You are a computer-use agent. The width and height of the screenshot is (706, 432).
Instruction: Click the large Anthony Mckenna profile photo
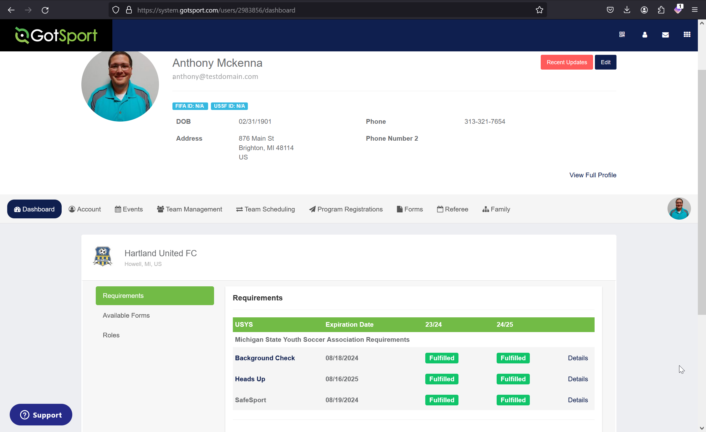(120, 86)
